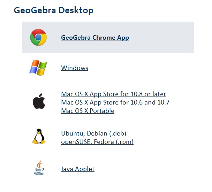Download the openSUSE, Fedora (.rpm) package
The height and width of the screenshot is (192, 212).
(97, 142)
